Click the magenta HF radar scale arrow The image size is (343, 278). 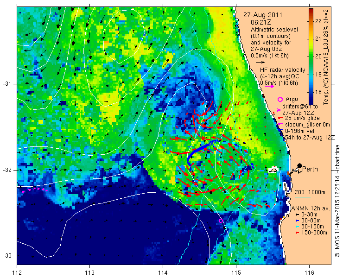(x=269, y=86)
